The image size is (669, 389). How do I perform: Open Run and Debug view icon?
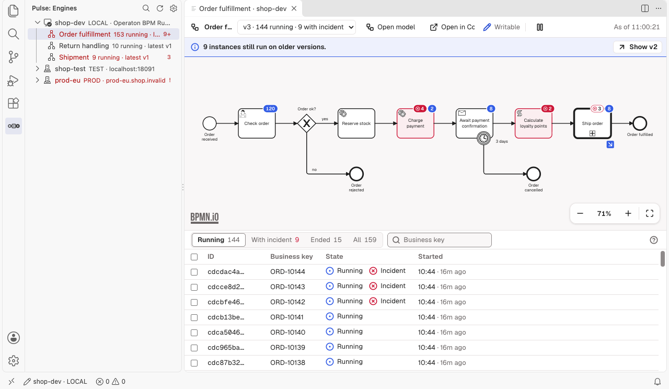click(x=14, y=80)
